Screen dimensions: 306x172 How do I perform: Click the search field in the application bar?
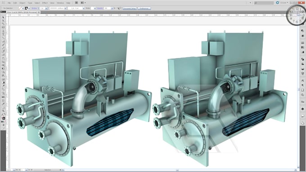264,3
